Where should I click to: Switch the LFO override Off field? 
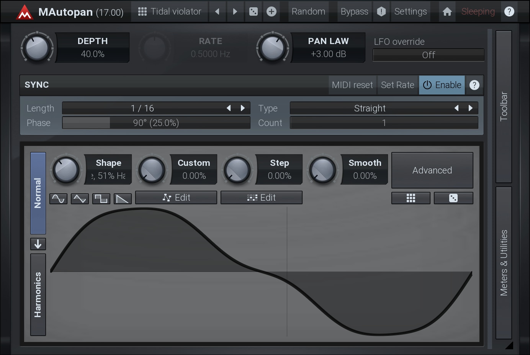point(428,55)
